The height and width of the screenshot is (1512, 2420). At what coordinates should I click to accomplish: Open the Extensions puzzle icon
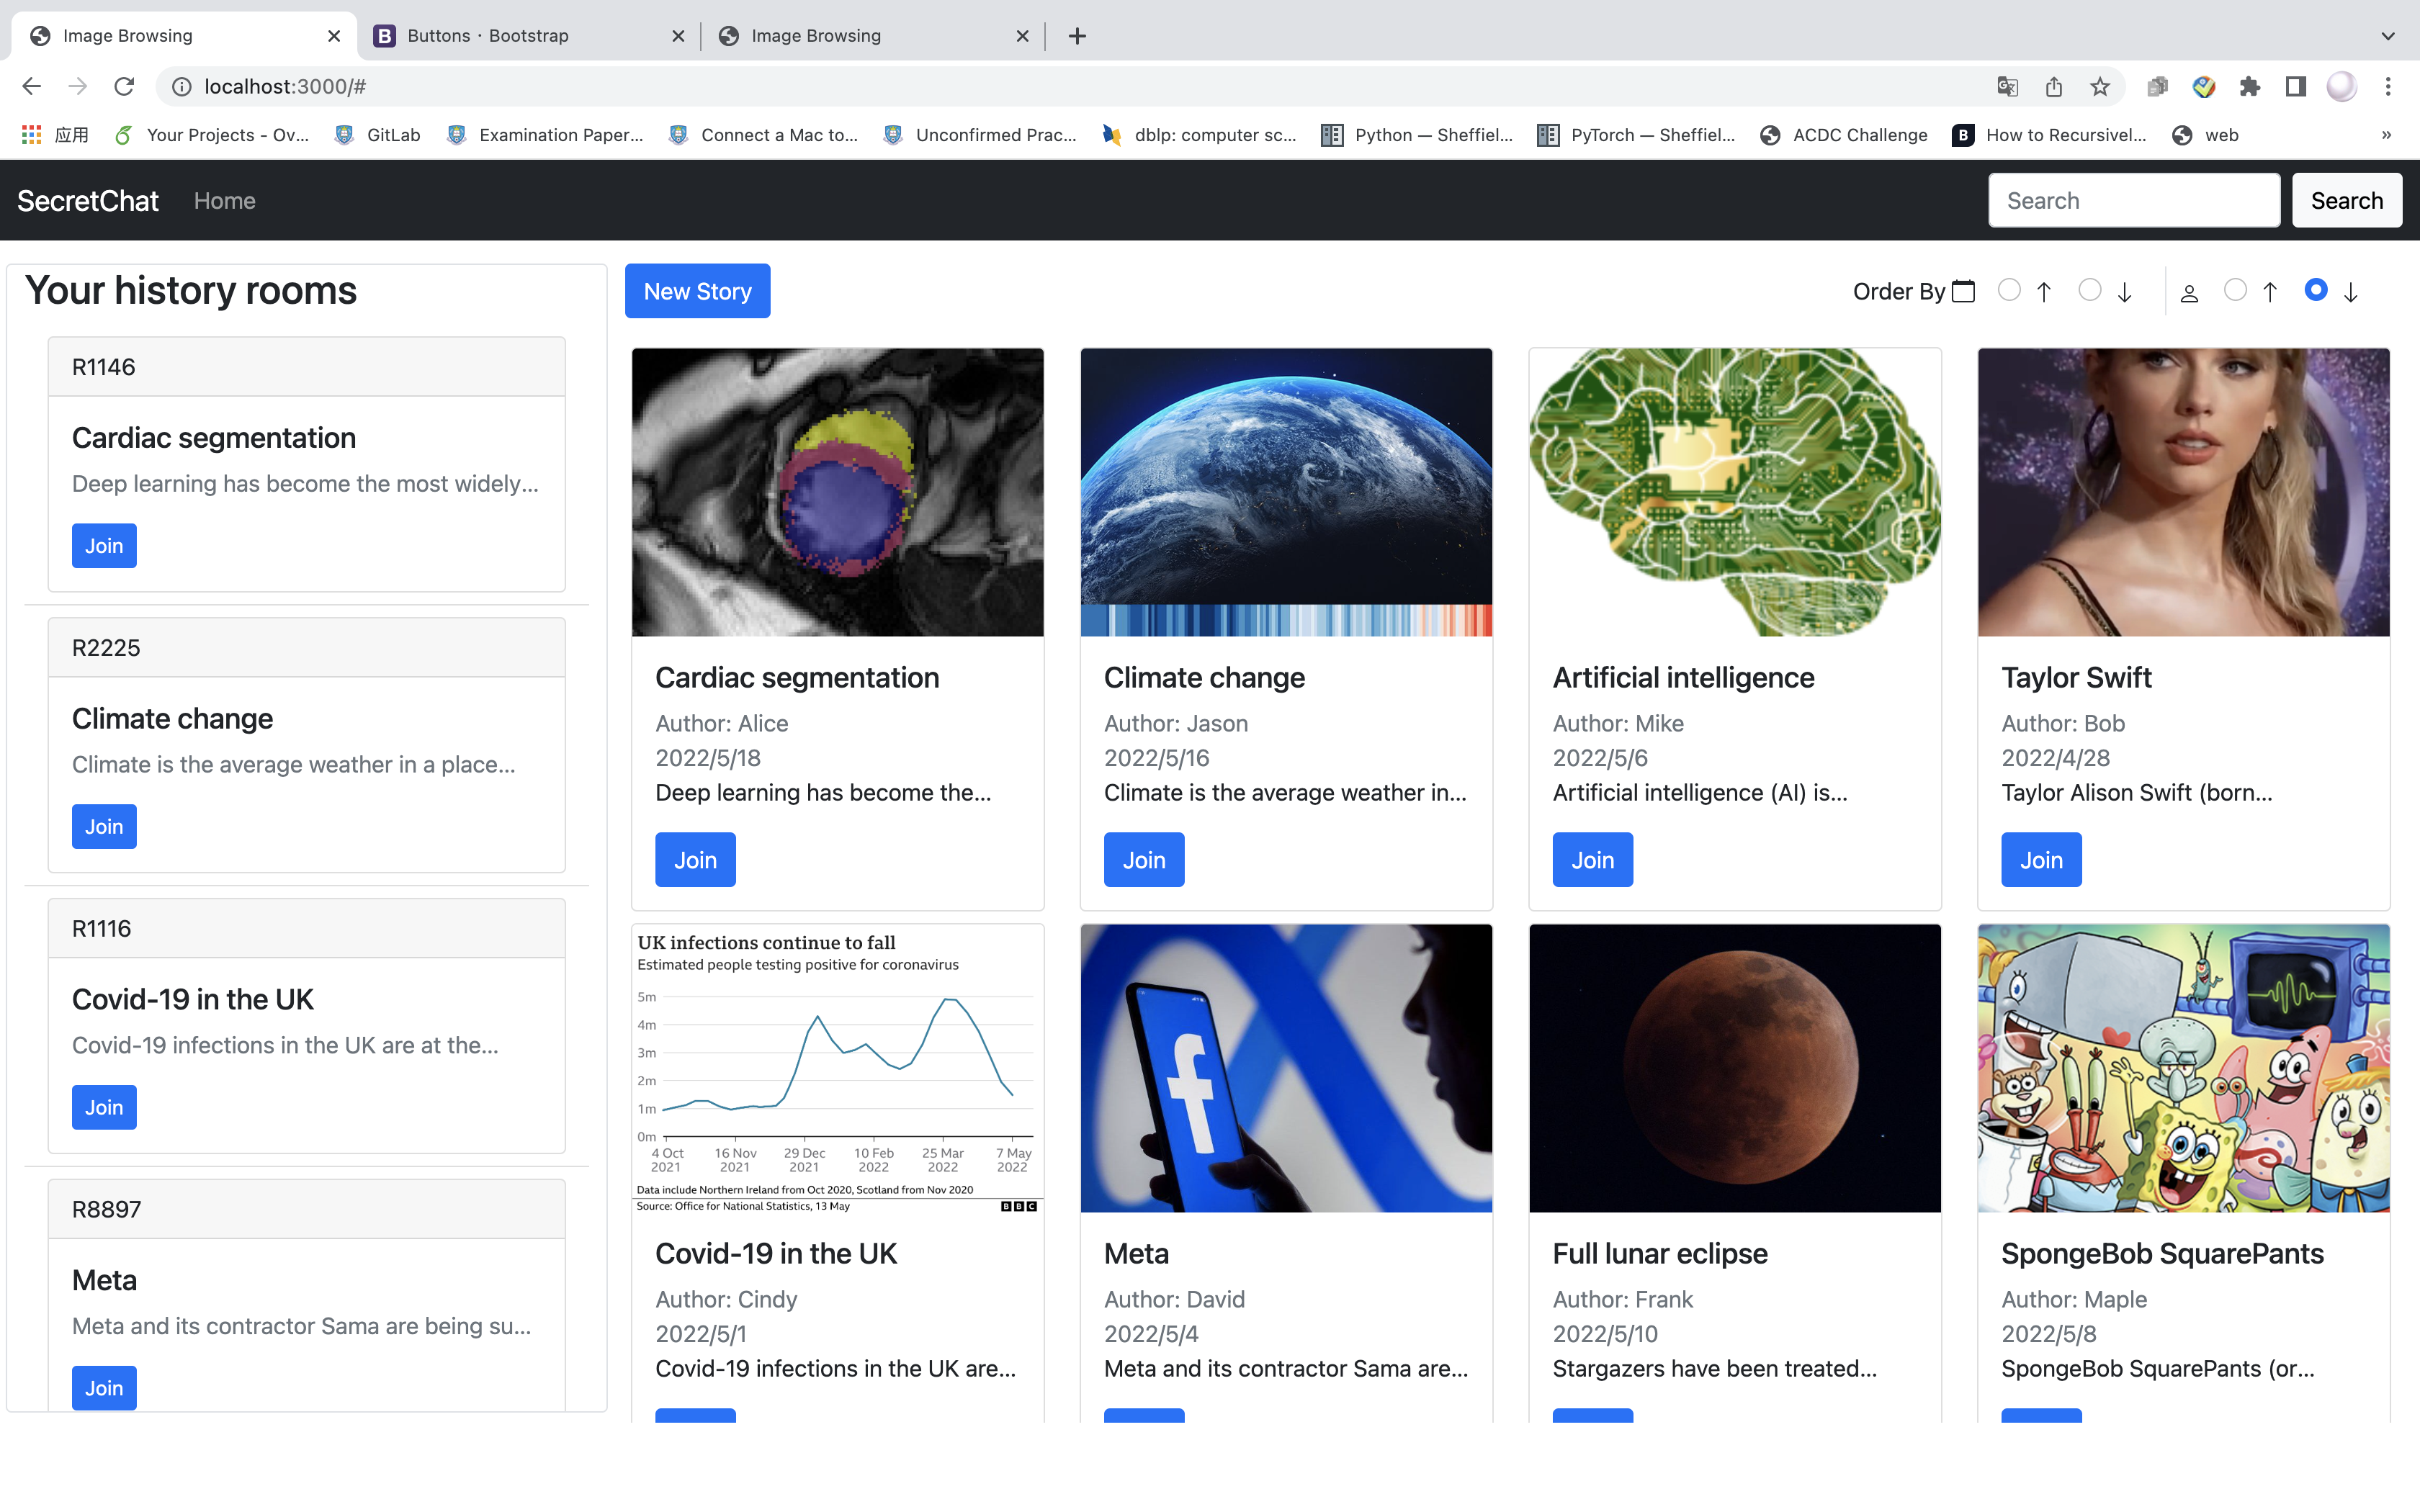tap(2250, 87)
